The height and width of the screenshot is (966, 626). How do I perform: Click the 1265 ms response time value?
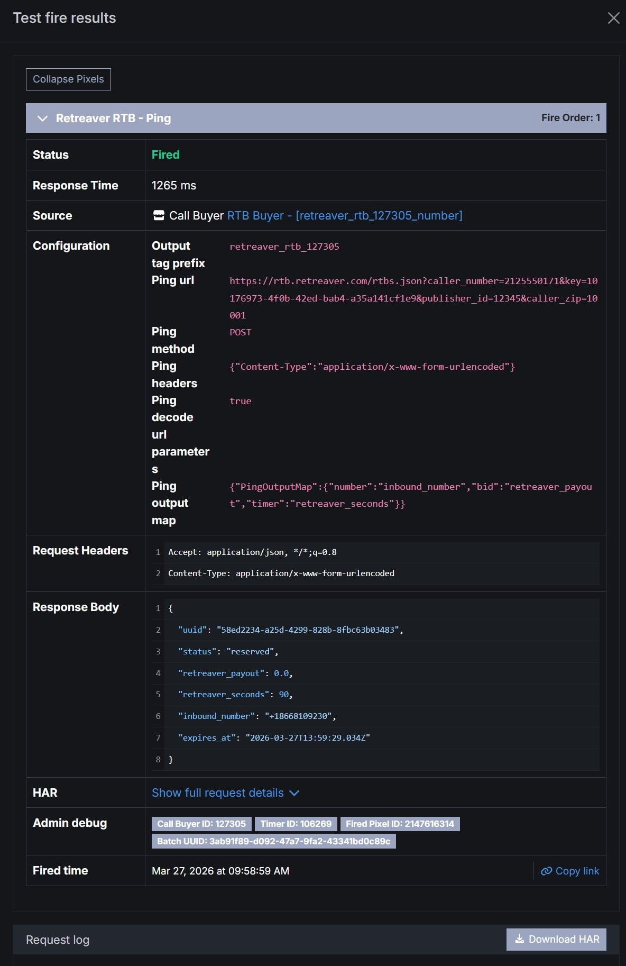pos(174,186)
